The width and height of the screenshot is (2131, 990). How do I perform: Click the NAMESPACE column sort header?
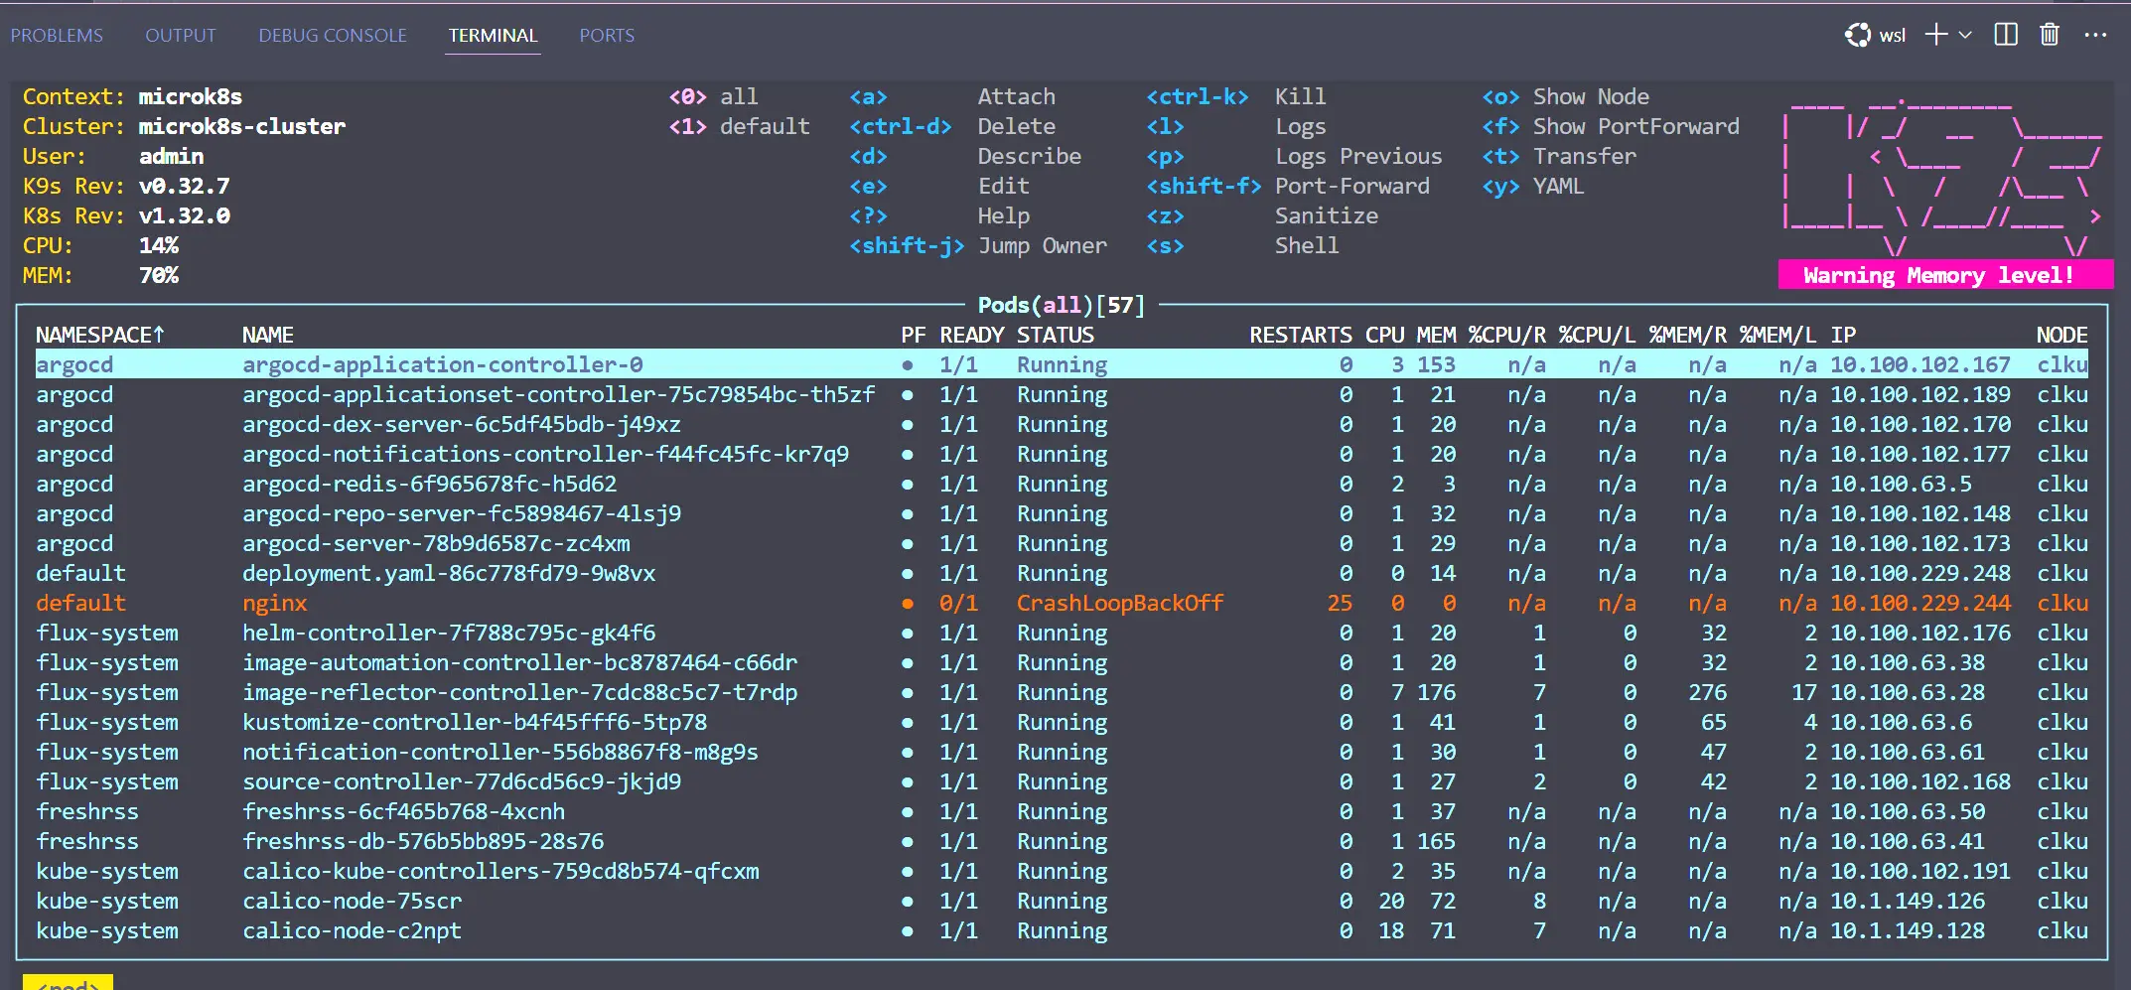99,335
